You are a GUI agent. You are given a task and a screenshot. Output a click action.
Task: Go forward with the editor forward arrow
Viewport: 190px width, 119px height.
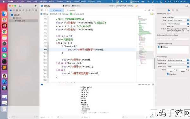(48, 10)
